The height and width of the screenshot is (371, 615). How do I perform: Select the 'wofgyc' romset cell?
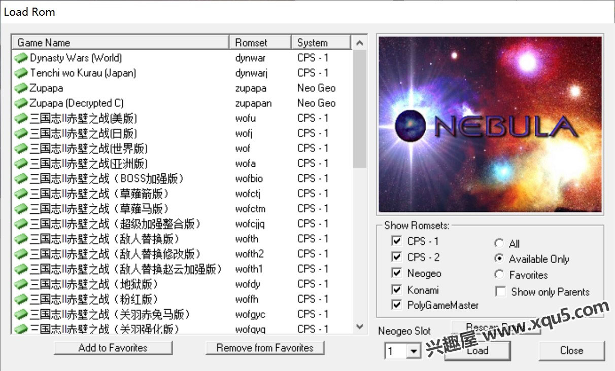click(250, 315)
